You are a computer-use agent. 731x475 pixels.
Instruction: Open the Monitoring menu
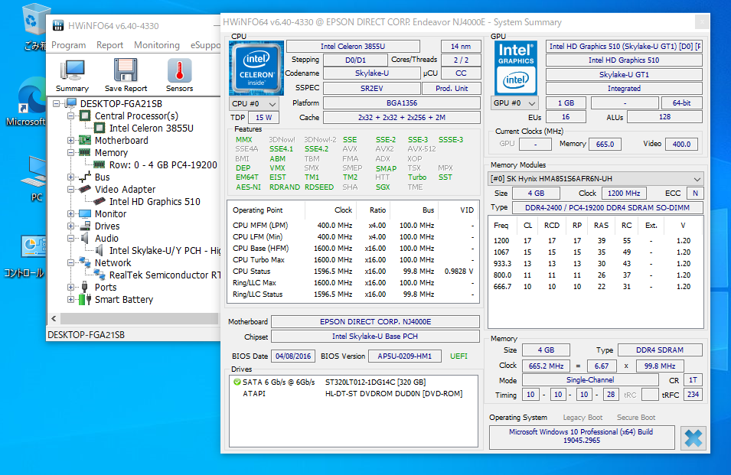(x=156, y=45)
